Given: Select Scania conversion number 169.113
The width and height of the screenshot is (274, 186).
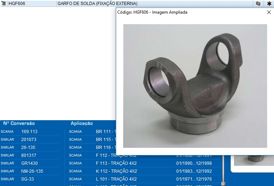Looking at the screenshot, I should tap(29, 132).
